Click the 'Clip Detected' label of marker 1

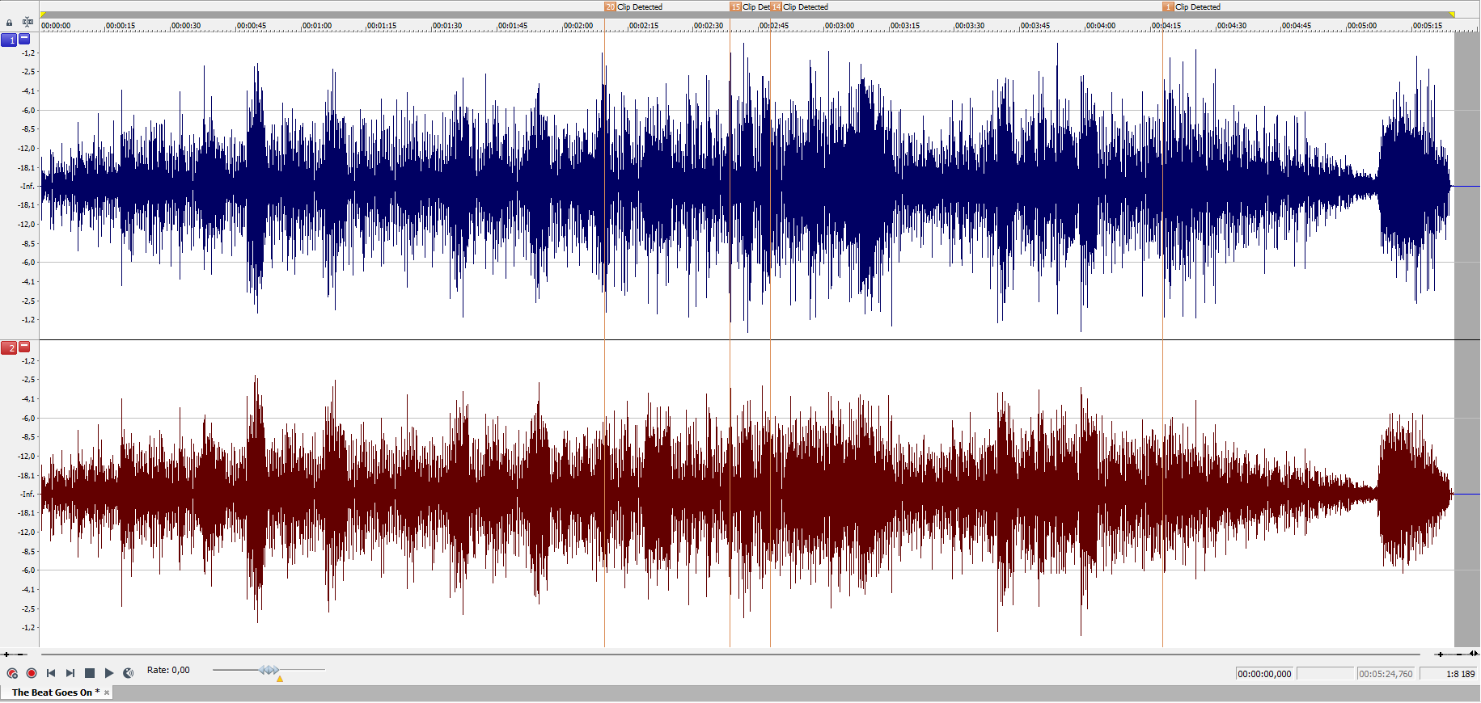[x=1198, y=7]
